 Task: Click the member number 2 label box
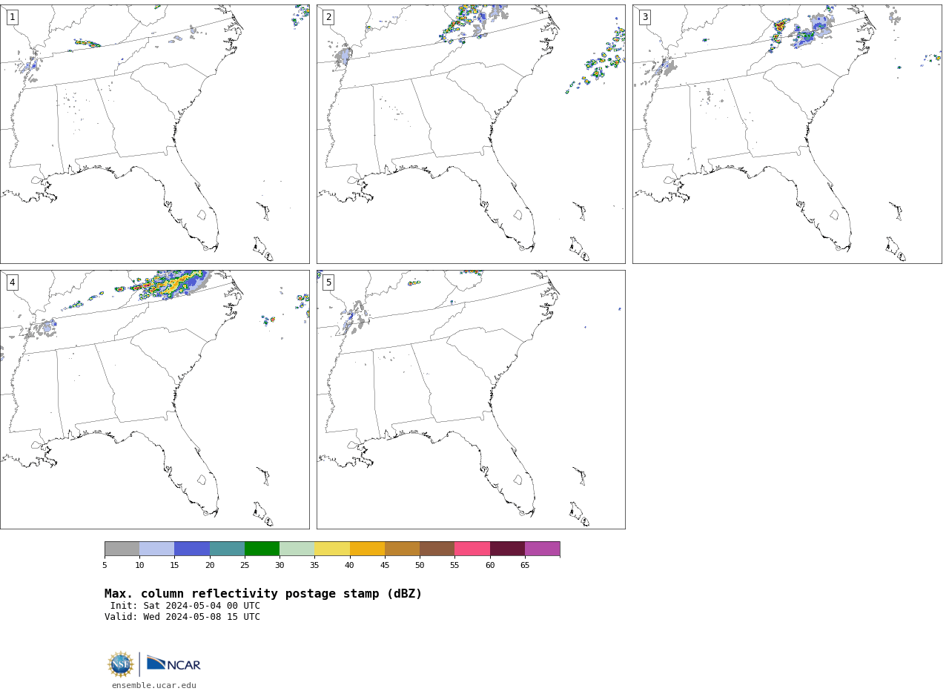click(328, 17)
